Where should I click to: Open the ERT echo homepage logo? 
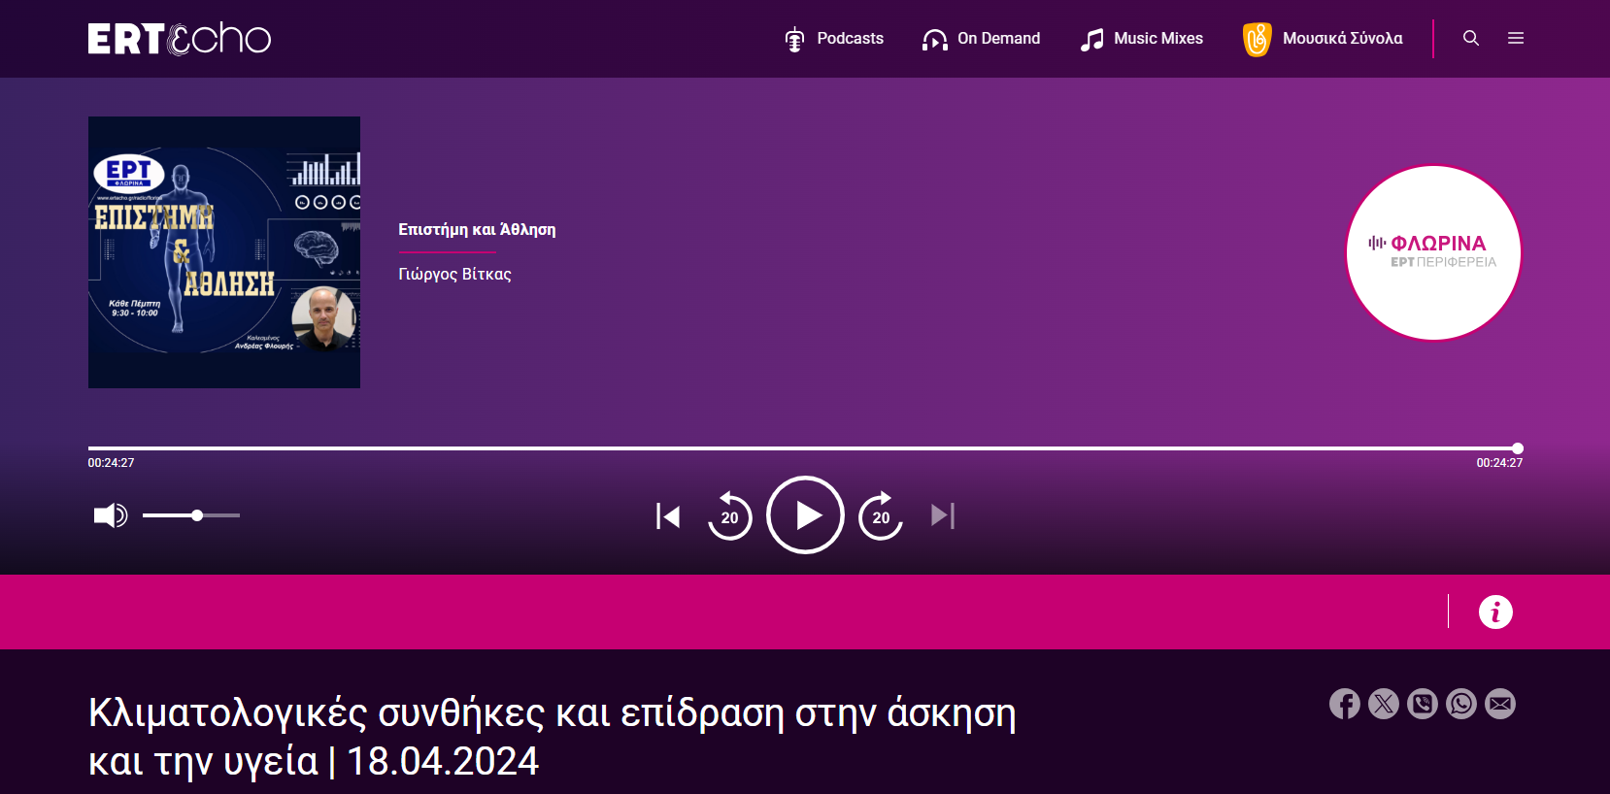(x=180, y=39)
